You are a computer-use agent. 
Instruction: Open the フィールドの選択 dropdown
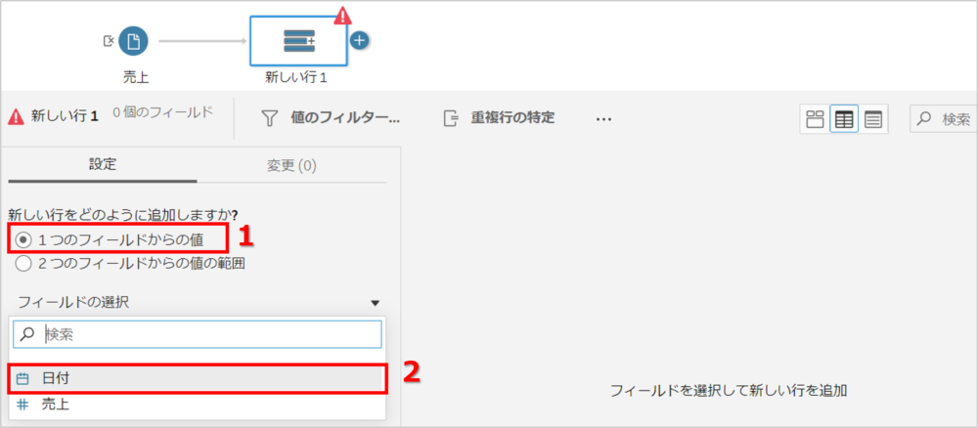tap(198, 303)
